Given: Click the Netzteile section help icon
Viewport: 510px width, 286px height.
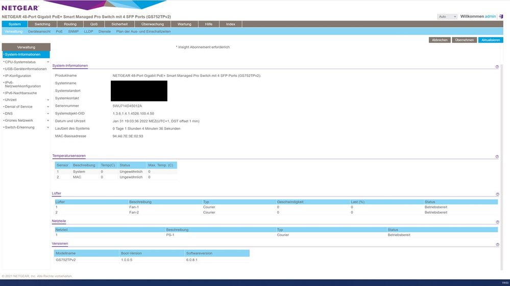Looking at the screenshot, I should pos(497,222).
